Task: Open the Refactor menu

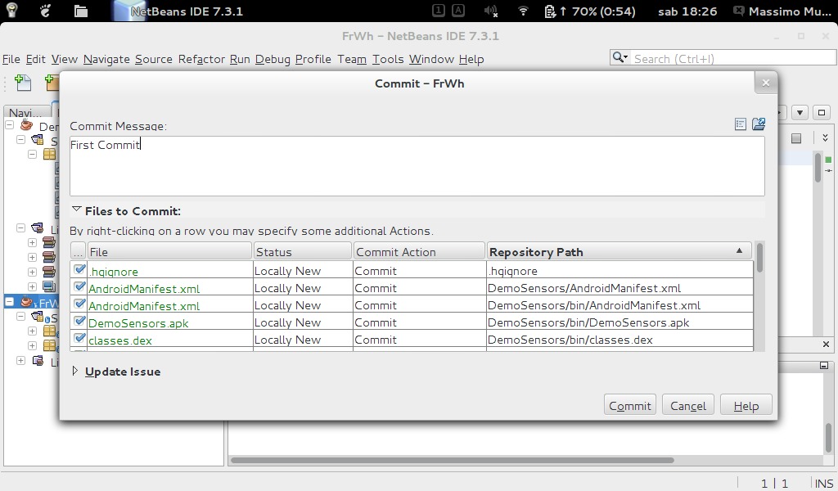Action: point(201,59)
